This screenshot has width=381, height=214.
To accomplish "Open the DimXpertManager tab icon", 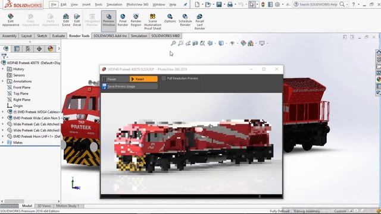I will [x=39, y=49].
